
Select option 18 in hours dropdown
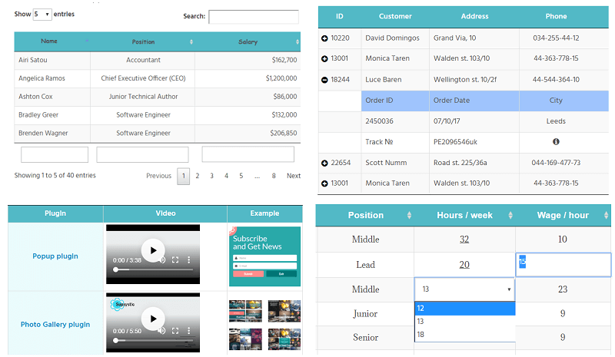(x=465, y=335)
